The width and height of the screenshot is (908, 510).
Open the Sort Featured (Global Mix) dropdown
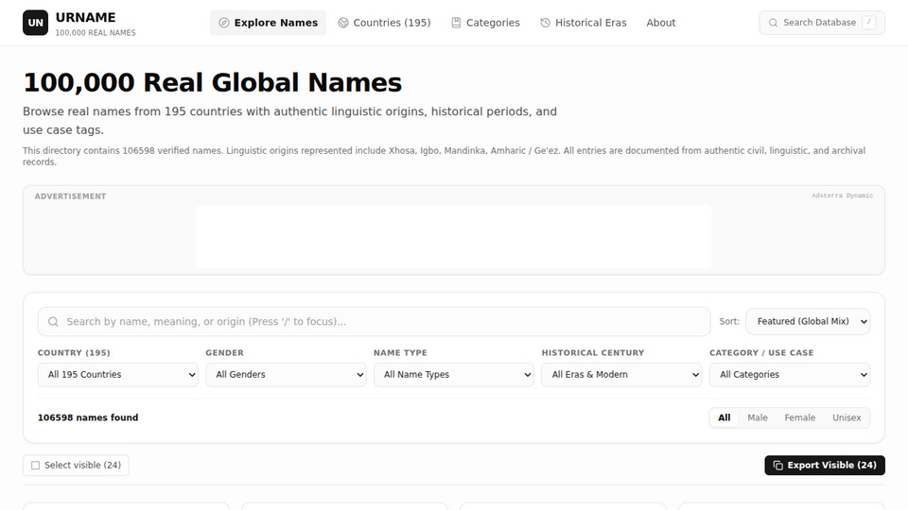tap(808, 321)
